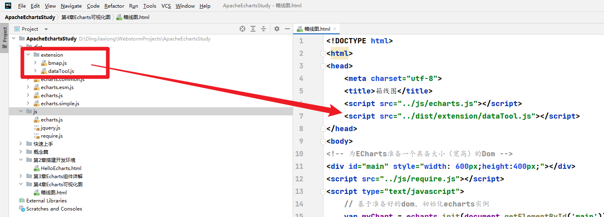Open the Project view dropdown
Viewport: 604px width, 217px height.
(x=46, y=29)
